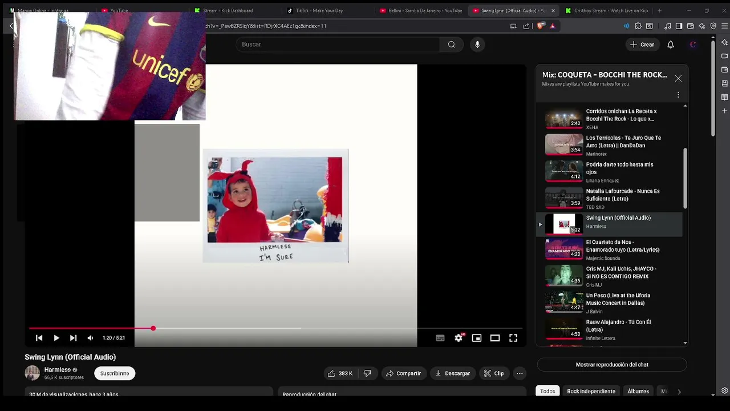Click the Buscar search field
The image size is (730, 411).
[338, 45]
